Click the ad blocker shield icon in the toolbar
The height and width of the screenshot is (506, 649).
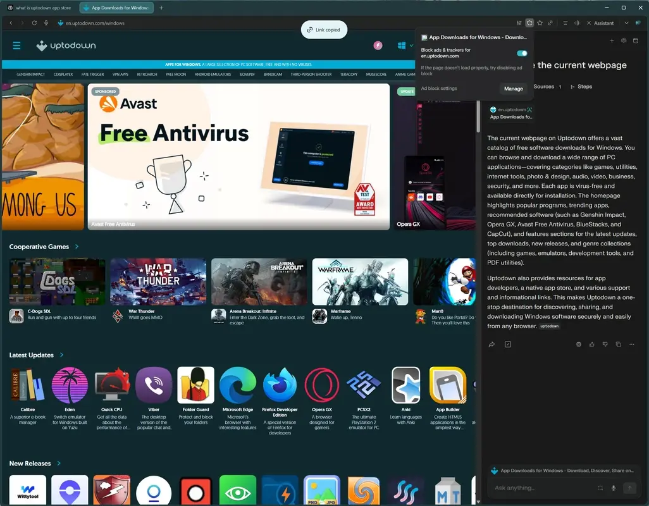click(x=529, y=23)
